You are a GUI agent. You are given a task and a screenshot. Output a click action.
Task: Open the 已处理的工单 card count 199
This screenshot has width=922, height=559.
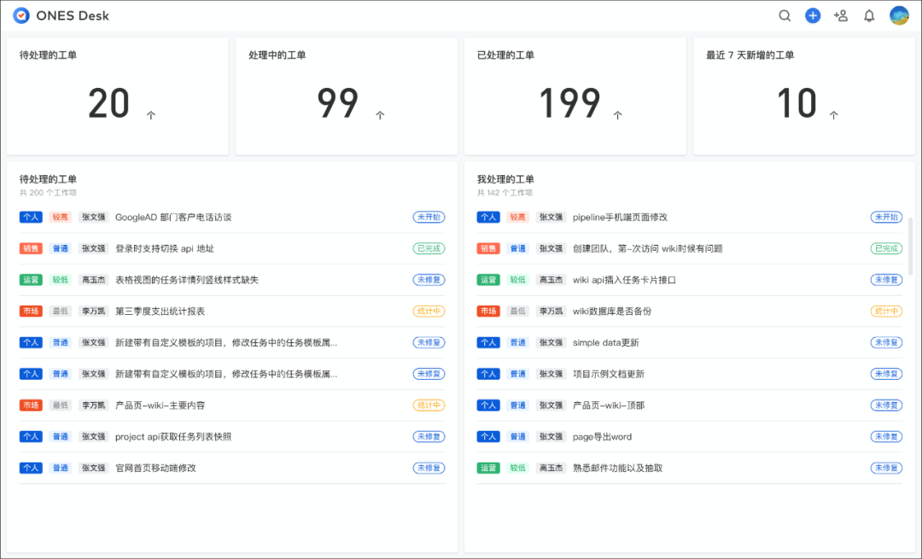569,103
